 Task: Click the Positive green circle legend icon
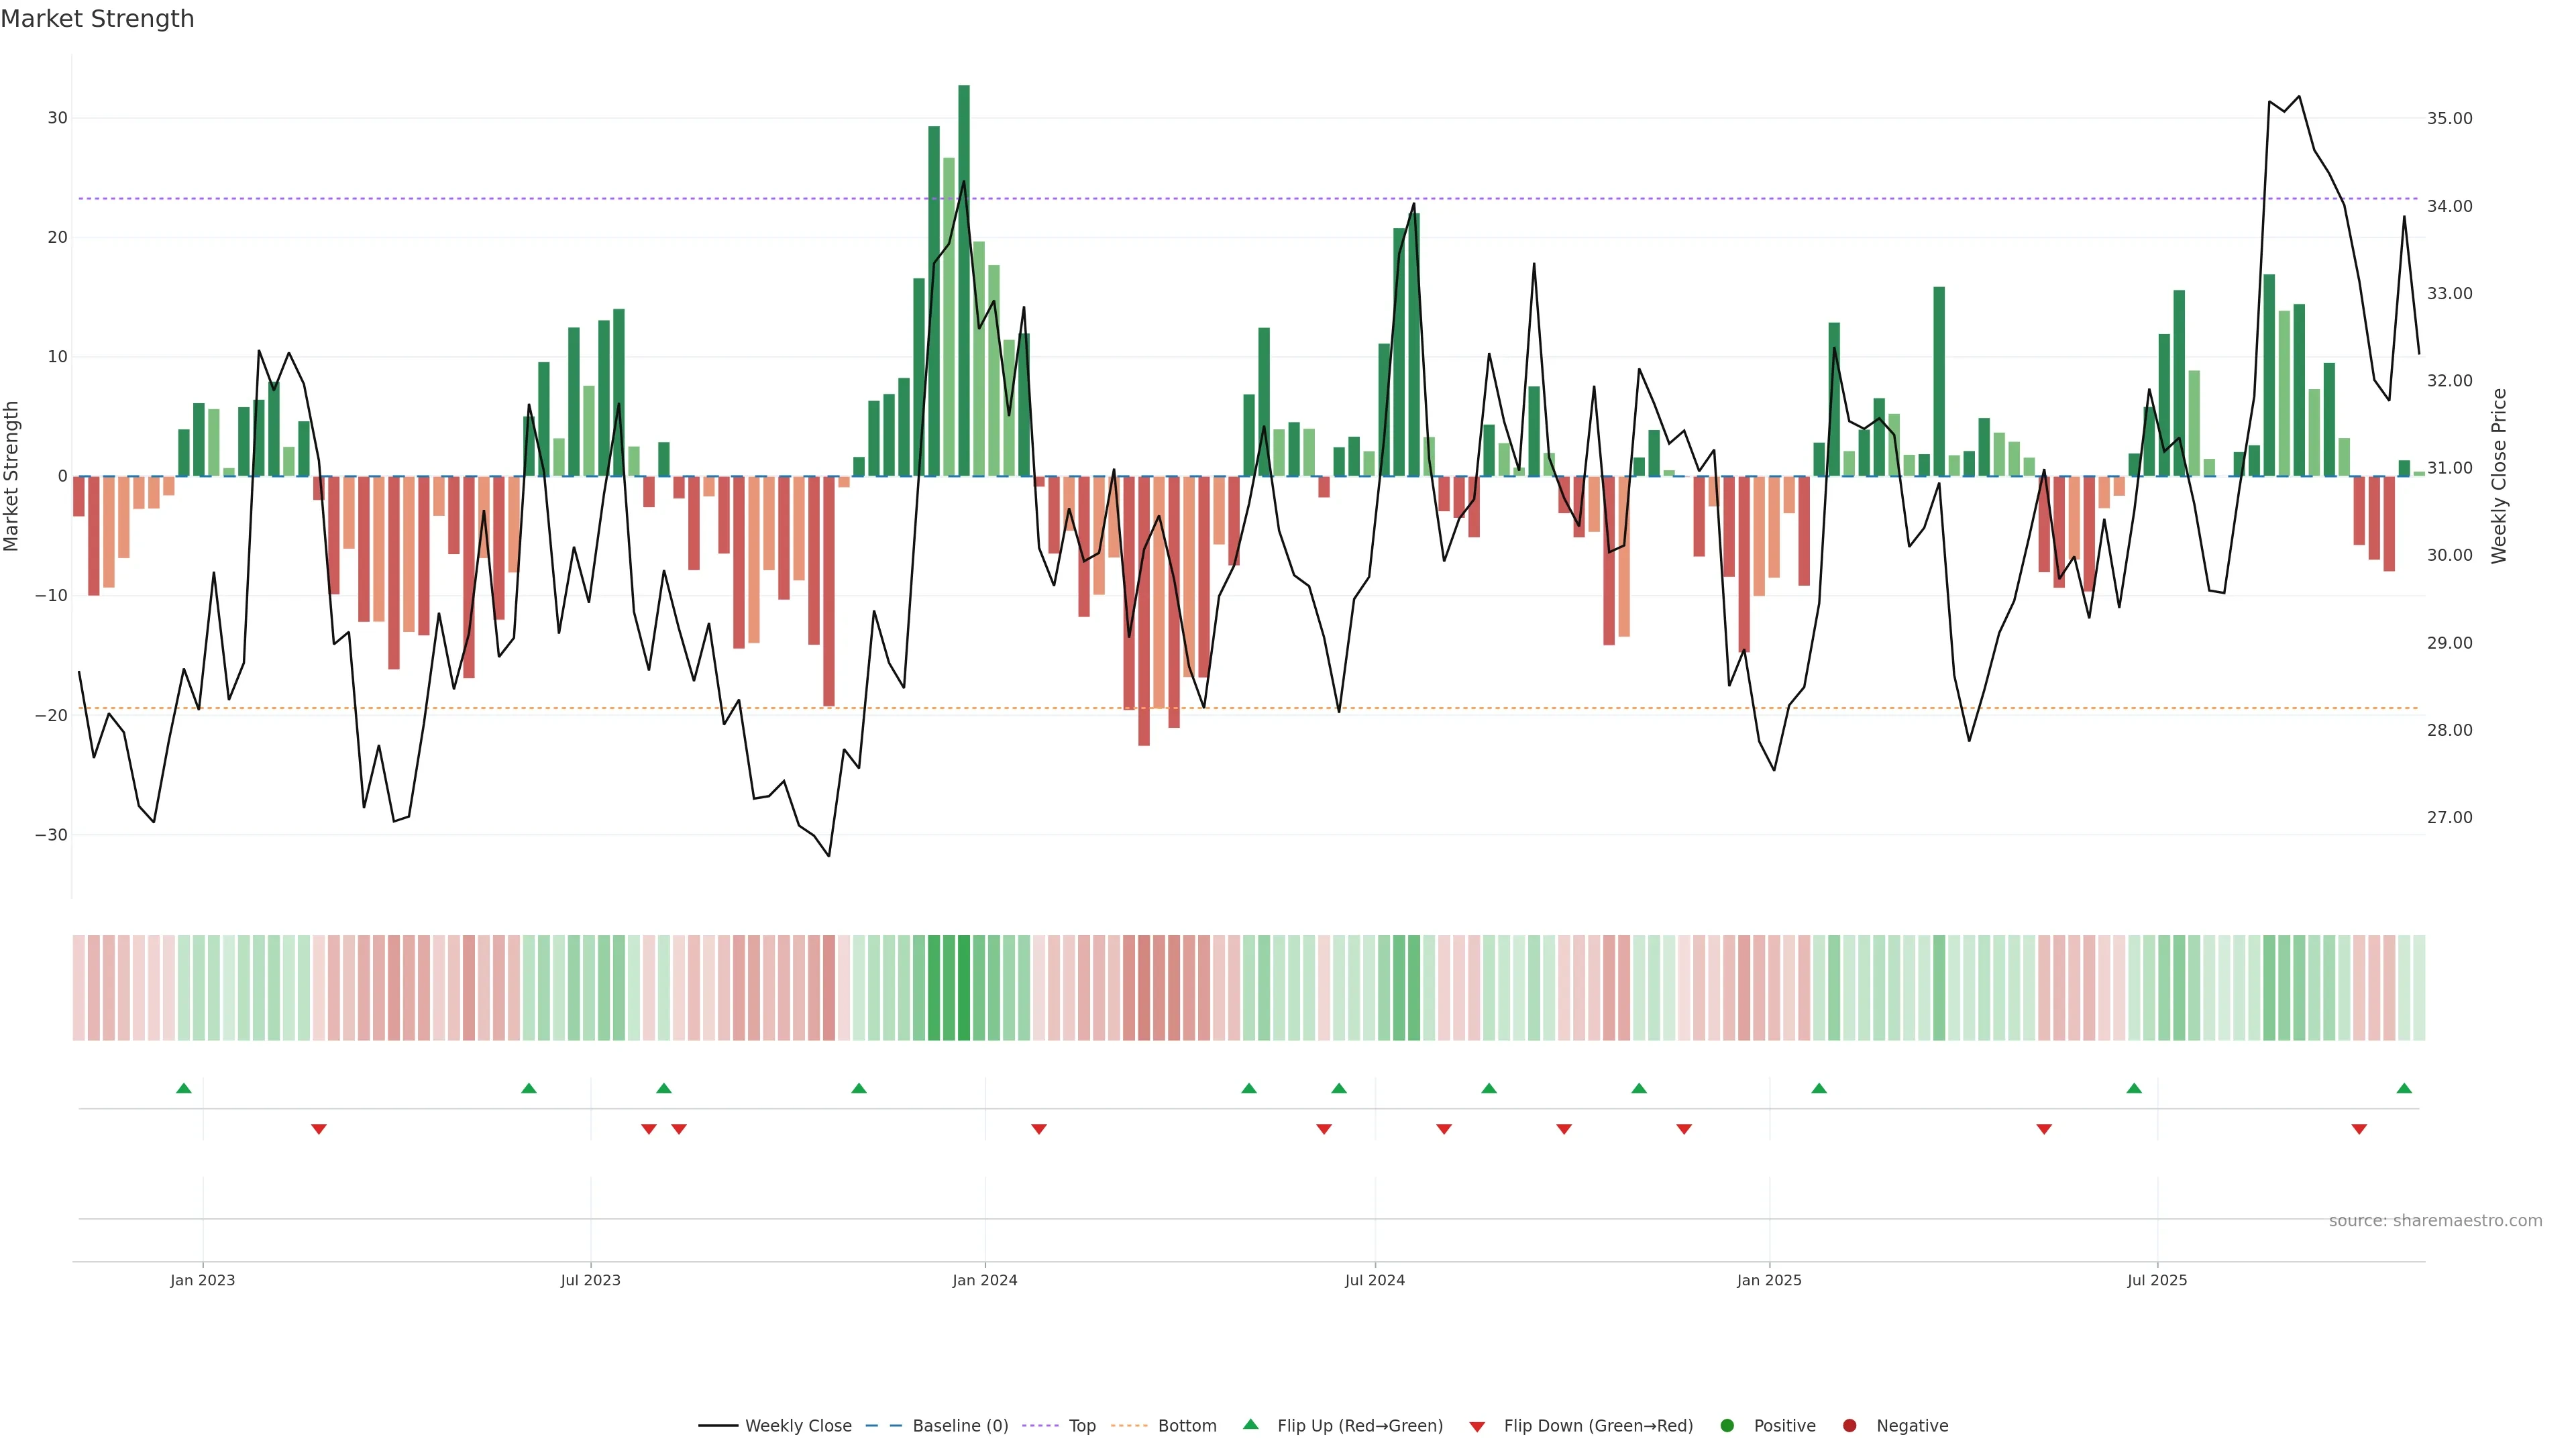[1727, 1425]
